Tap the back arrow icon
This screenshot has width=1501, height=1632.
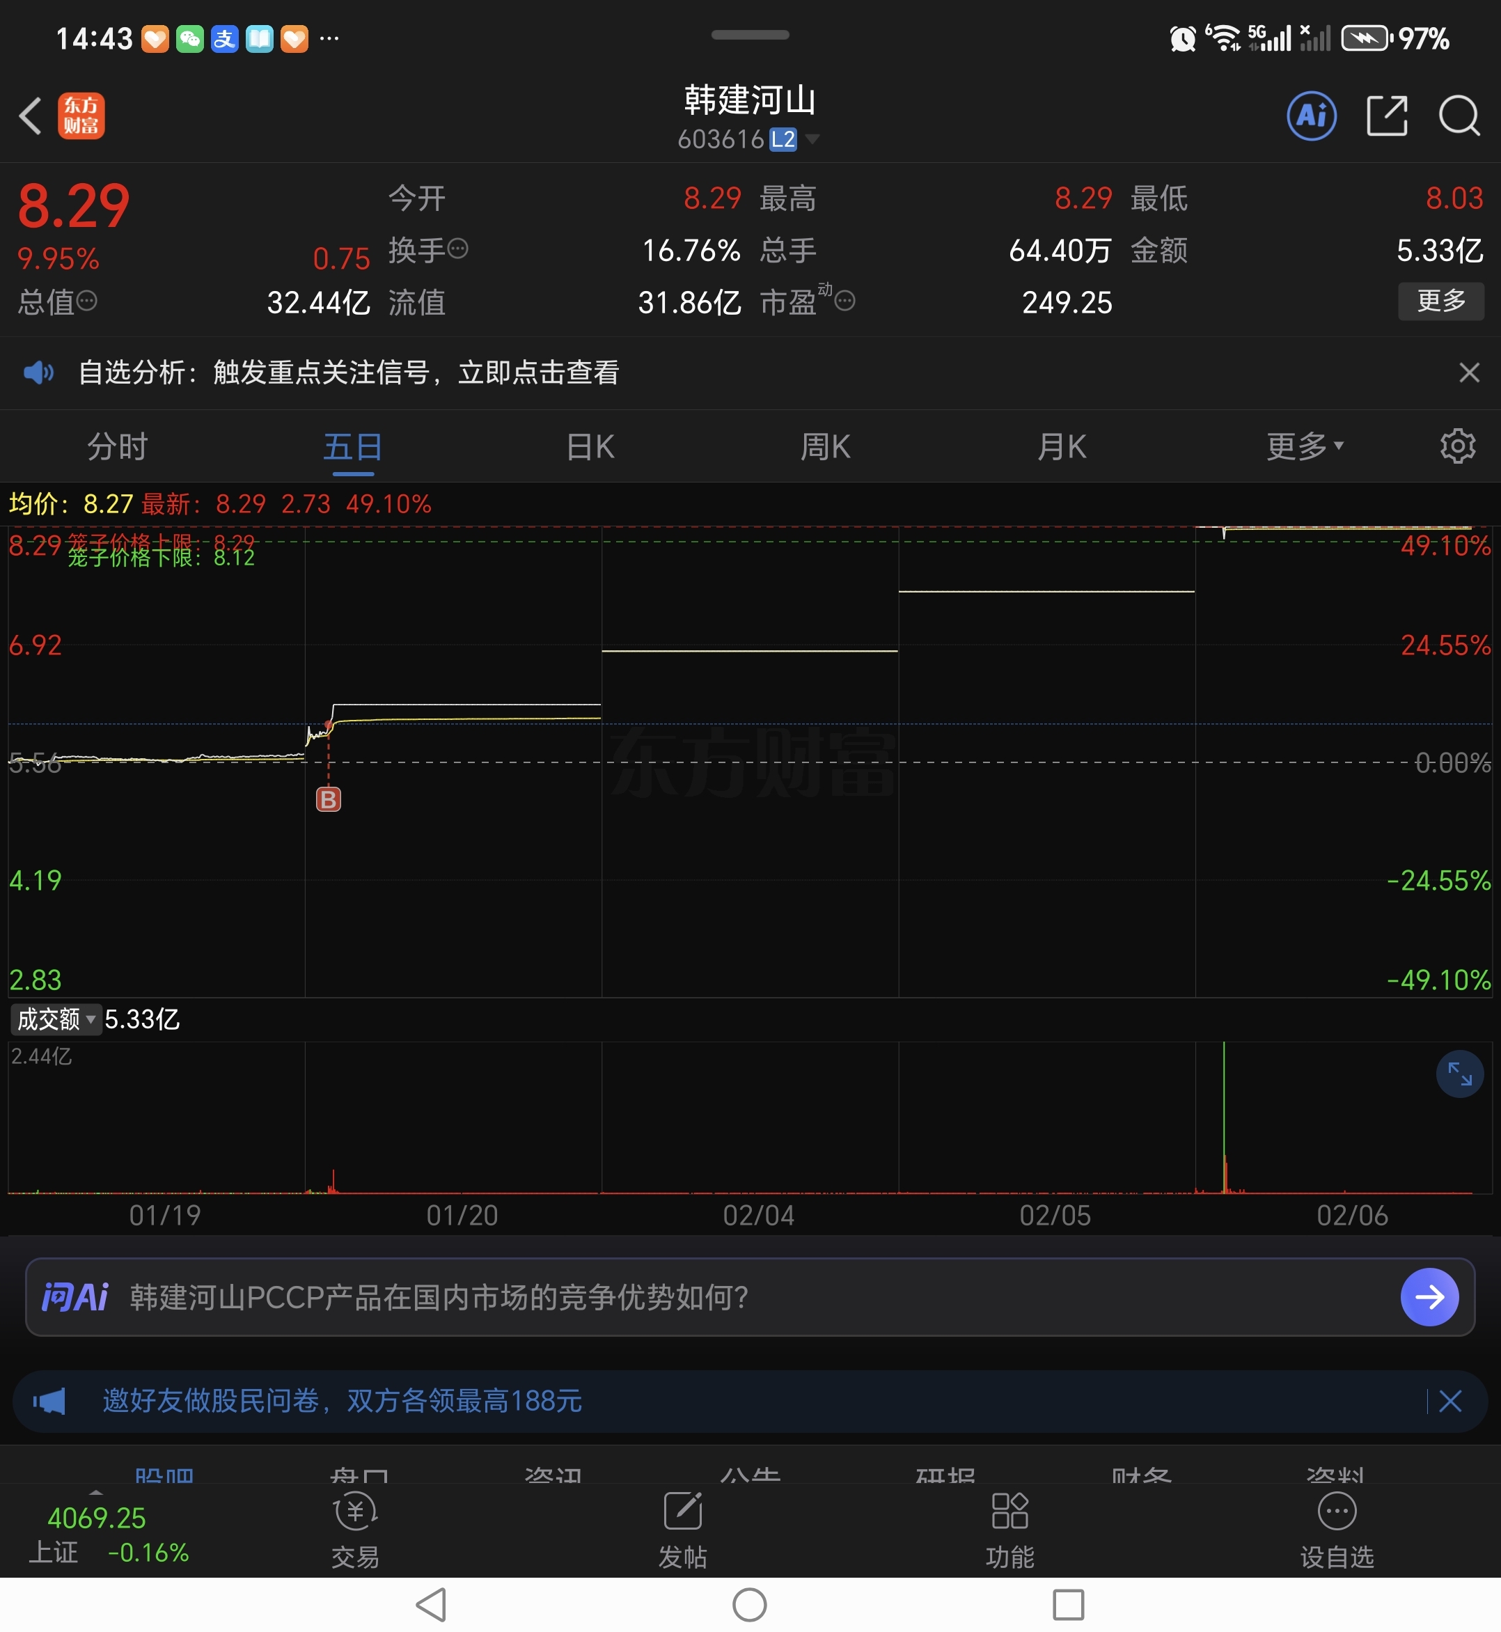coord(31,116)
